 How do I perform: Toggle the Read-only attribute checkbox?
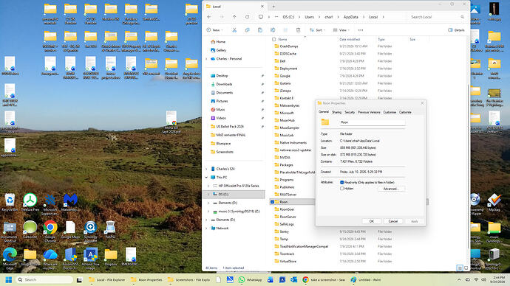[341, 183]
